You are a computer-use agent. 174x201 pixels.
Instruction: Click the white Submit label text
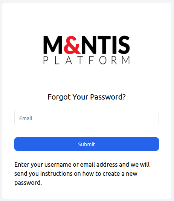click(x=87, y=144)
